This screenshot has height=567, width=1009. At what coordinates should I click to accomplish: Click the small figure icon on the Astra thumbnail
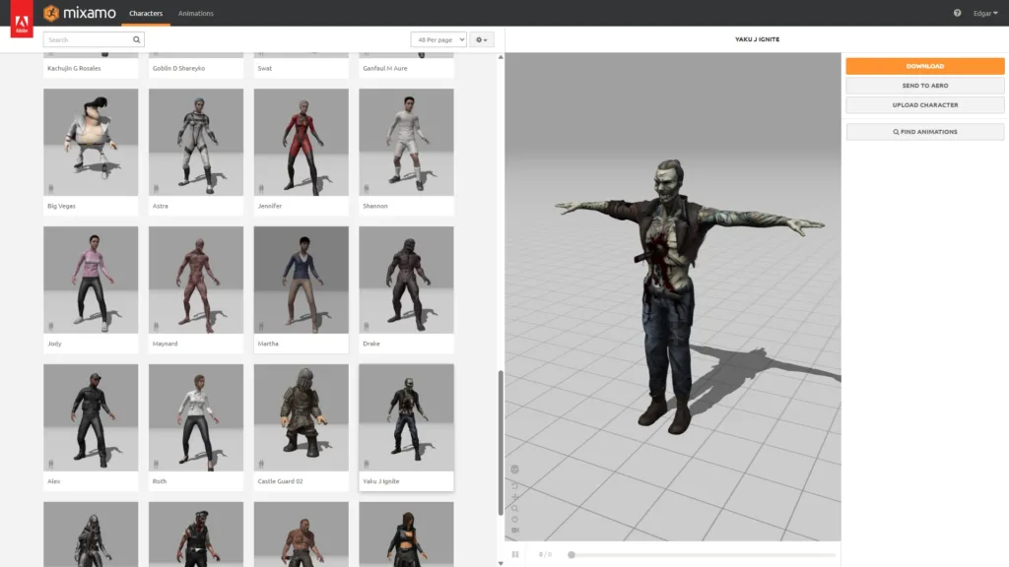[x=157, y=188]
